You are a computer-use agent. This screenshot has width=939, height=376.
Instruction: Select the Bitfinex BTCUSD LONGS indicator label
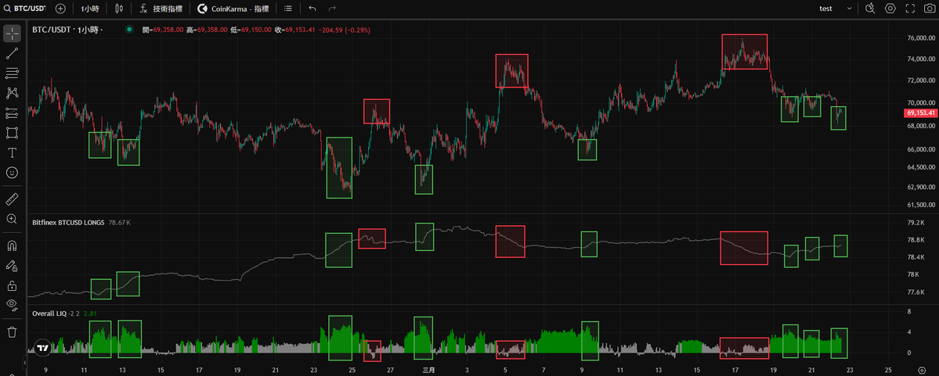(x=68, y=222)
